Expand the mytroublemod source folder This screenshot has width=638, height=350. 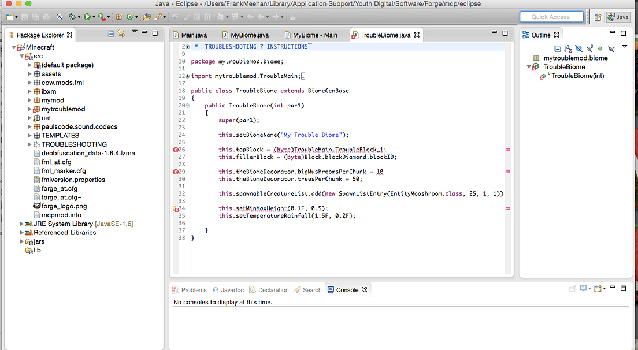click(31, 109)
